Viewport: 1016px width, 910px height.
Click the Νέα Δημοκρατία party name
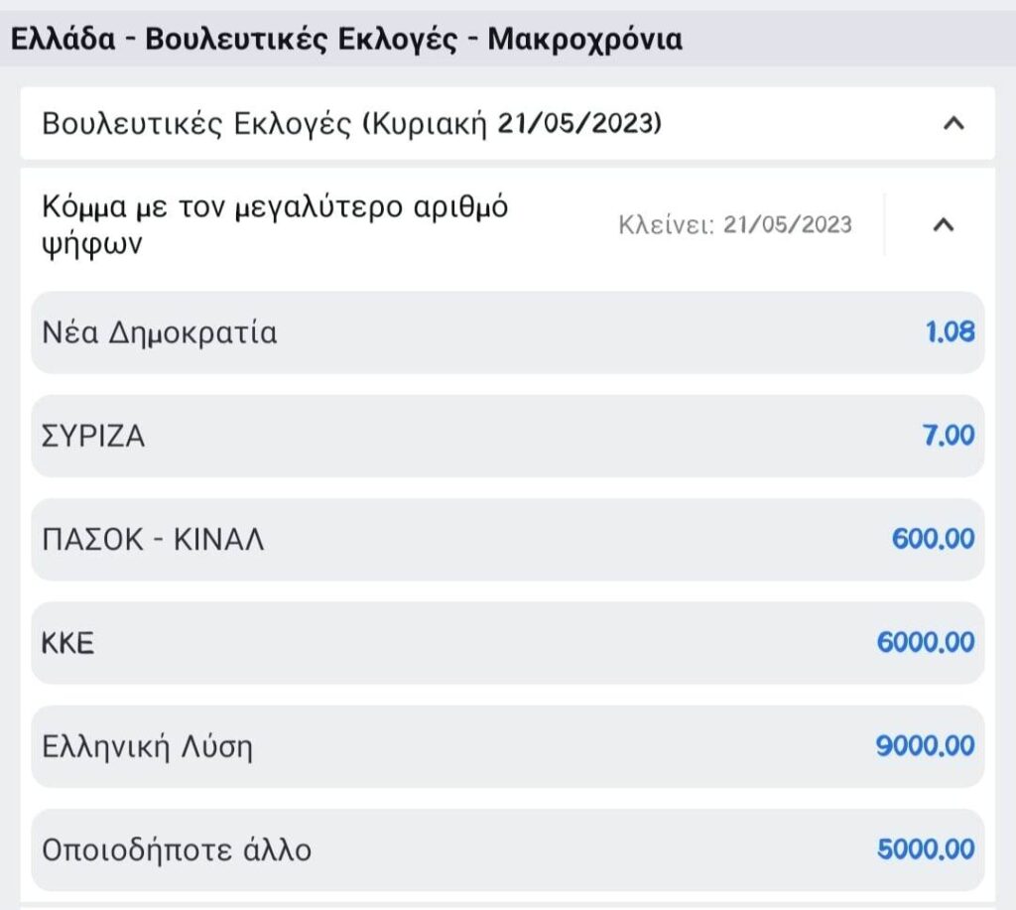click(160, 333)
